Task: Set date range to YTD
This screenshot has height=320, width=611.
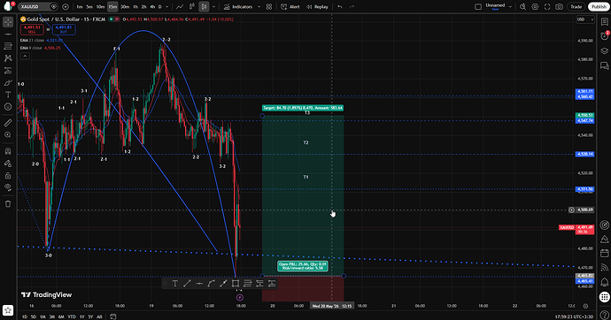Action: pos(72,316)
